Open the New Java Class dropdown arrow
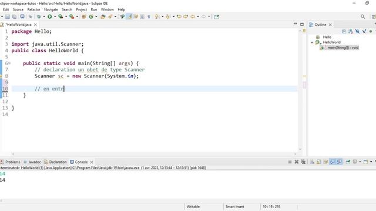 [96, 16]
